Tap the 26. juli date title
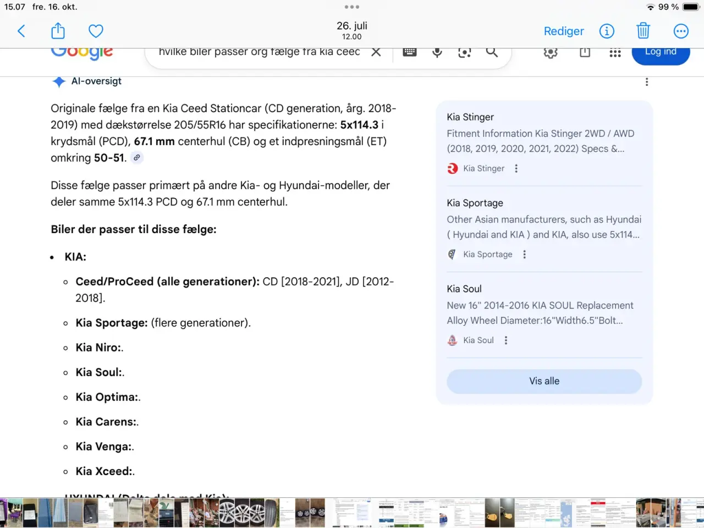 (352, 26)
